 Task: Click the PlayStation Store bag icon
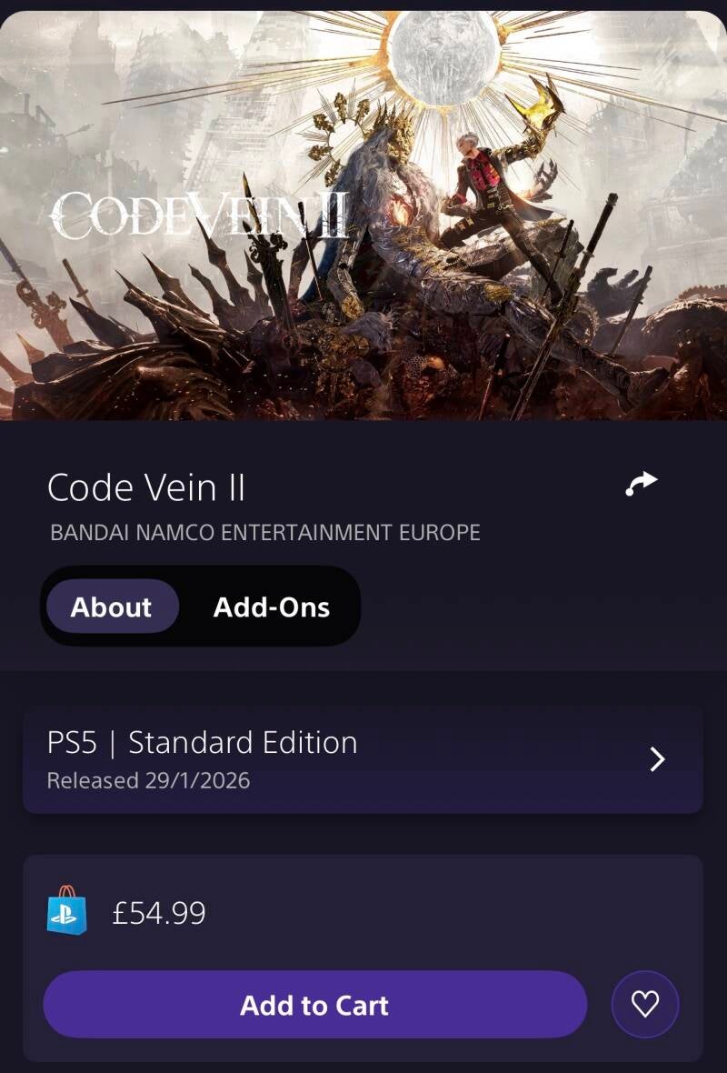pos(66,911)
